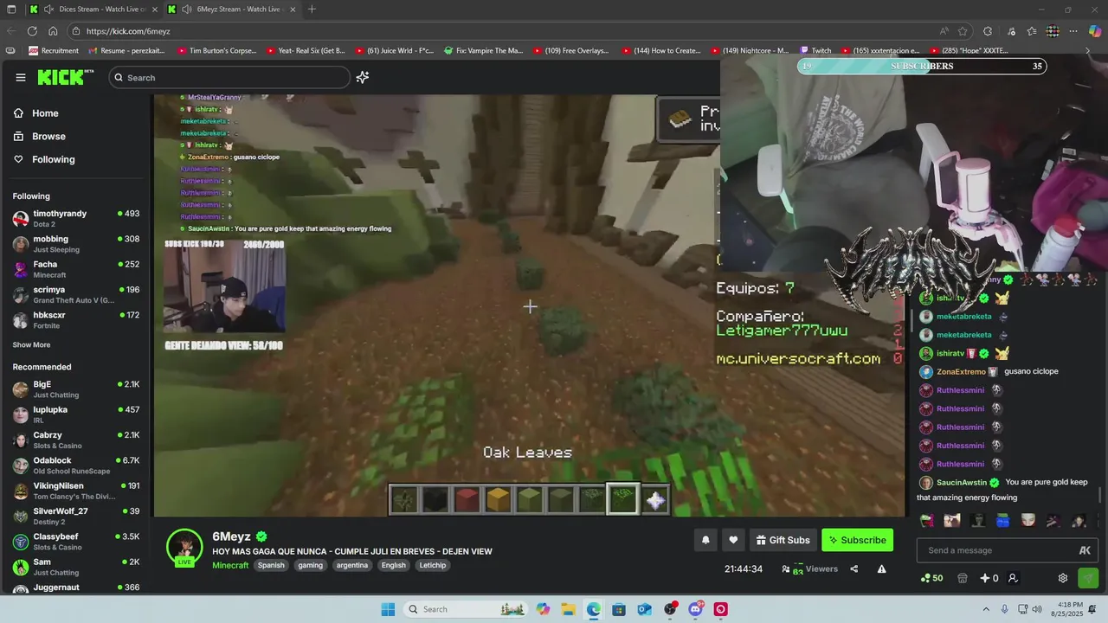Go to the browser home page icon
Image resolution: width=1108 pixels, height=623 pixels.
point(53,31)
